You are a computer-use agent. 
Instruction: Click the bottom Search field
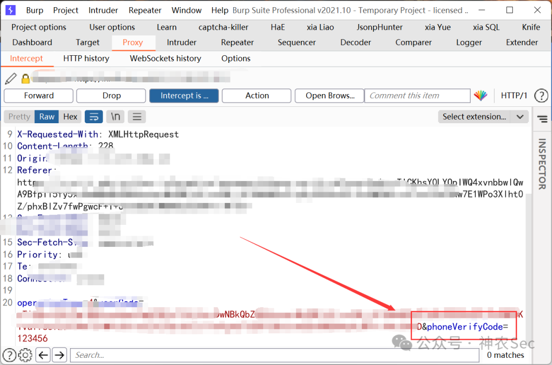point(274,355)
